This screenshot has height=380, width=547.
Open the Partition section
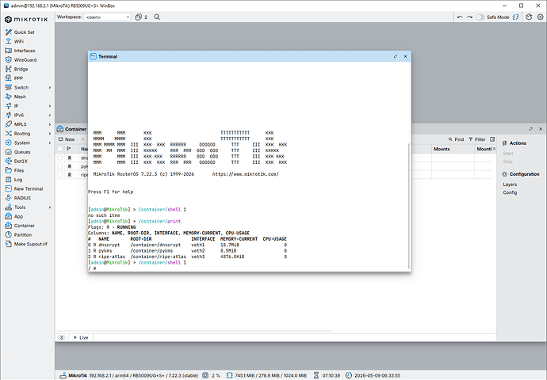point(18,235)
